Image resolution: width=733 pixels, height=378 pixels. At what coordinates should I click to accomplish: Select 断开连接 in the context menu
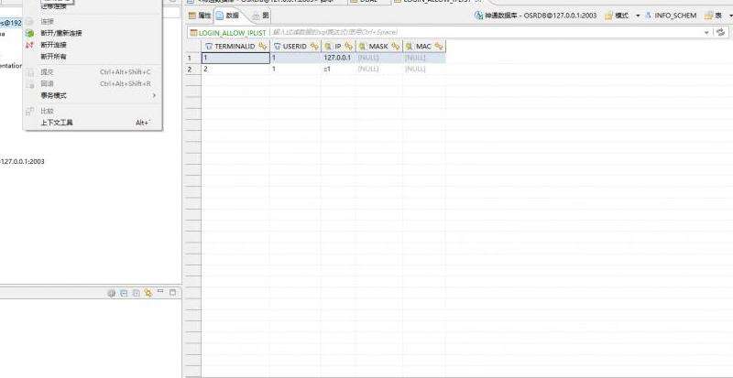coord(52,44)
